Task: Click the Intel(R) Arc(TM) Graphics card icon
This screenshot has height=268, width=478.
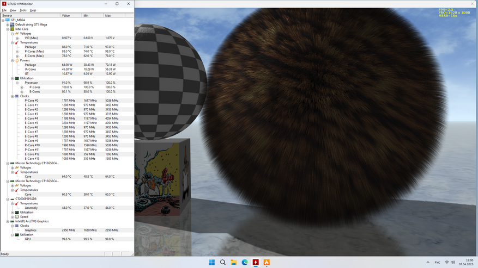Action: [x=12, y=221]
